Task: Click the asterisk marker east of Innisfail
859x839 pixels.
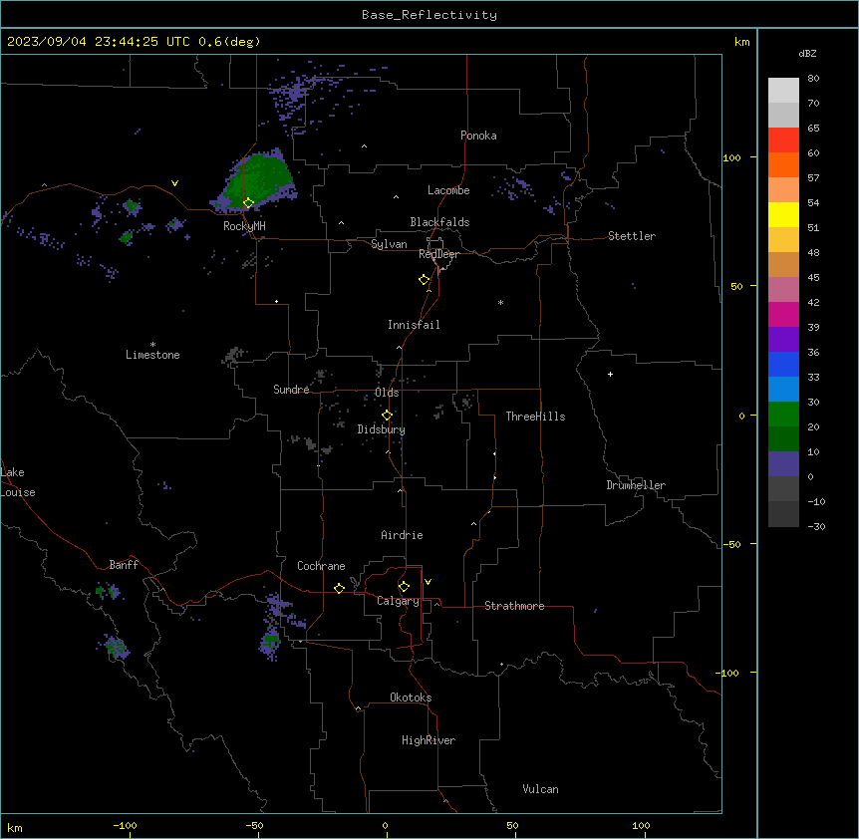Action: coord(500,302)
